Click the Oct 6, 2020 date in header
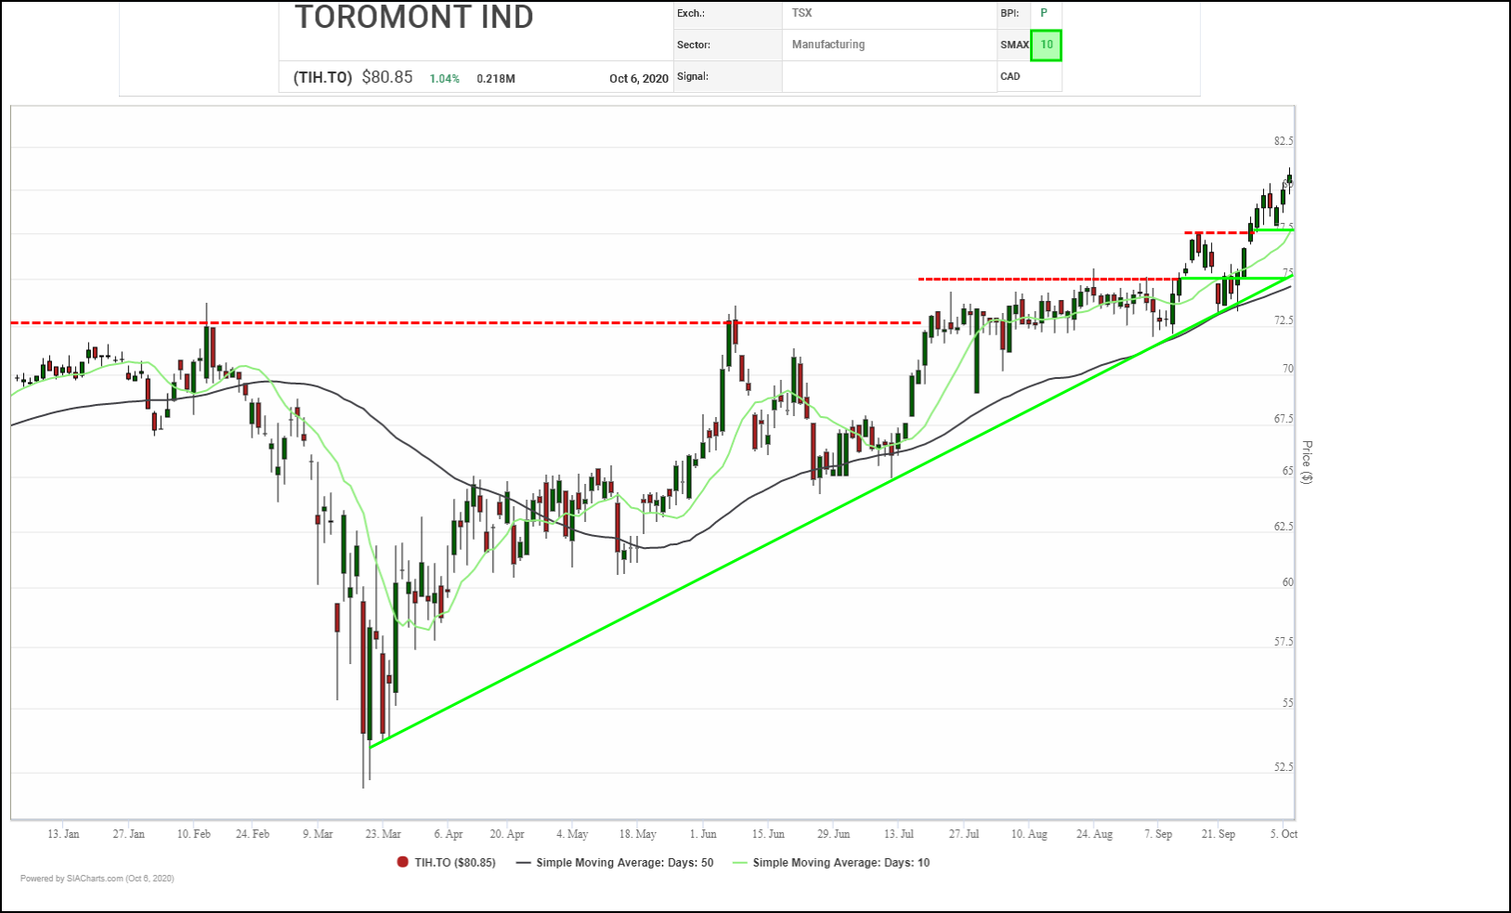Image resolution: width=1511 pixels, height=913 pixels. 638,78
